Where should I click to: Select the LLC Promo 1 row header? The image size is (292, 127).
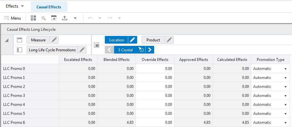[30, 78]
